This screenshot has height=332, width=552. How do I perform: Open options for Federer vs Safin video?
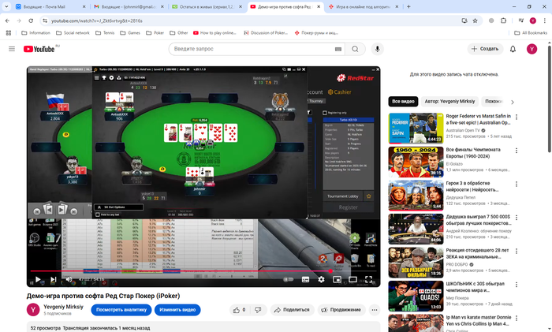coord(516,117)
